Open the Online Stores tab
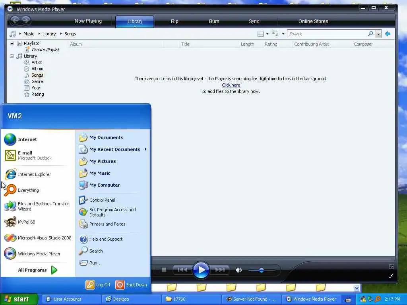Viewport: 407px width, 305px height. [313, 21]
